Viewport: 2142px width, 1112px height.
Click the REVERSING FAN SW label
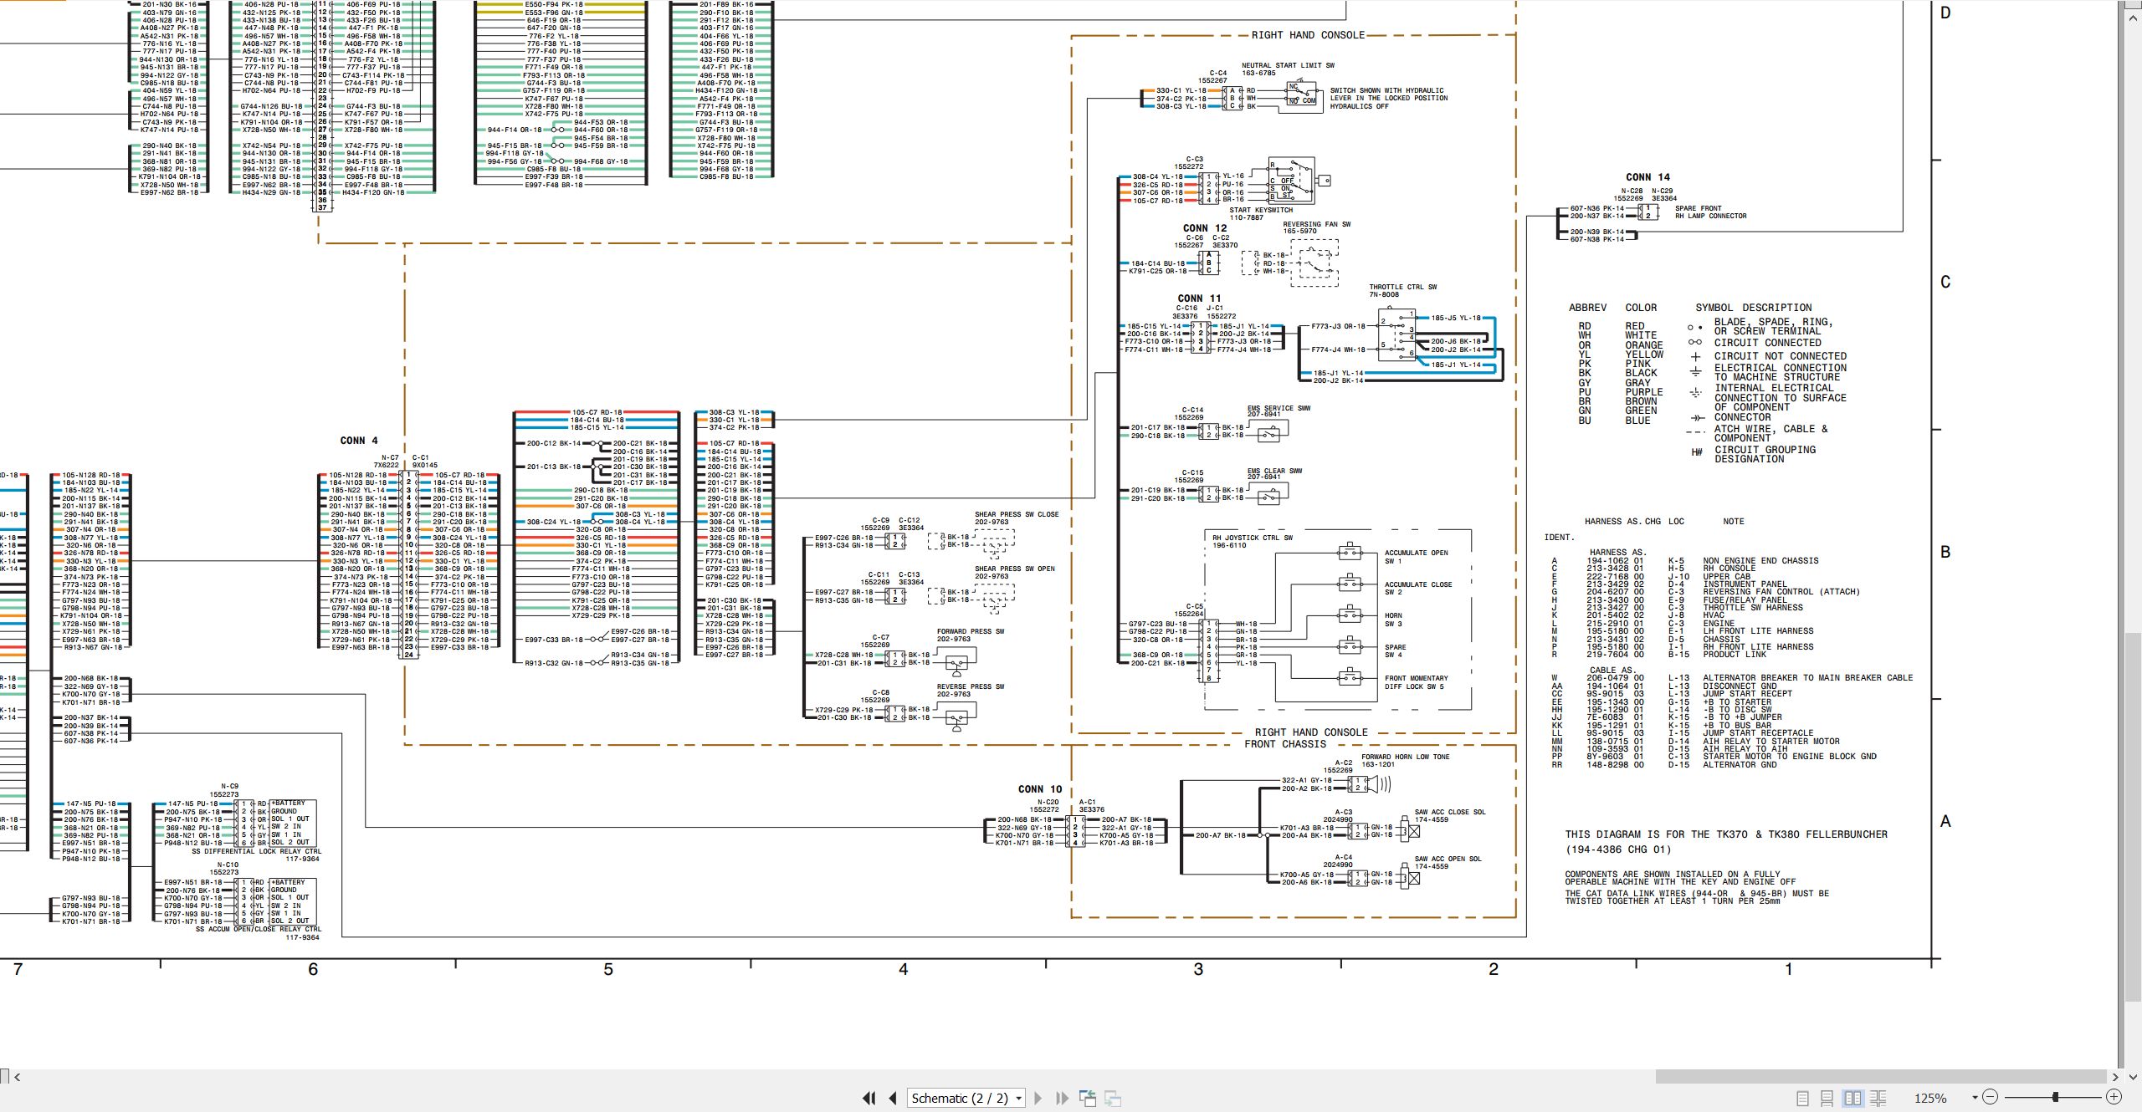coord(1317,224)
